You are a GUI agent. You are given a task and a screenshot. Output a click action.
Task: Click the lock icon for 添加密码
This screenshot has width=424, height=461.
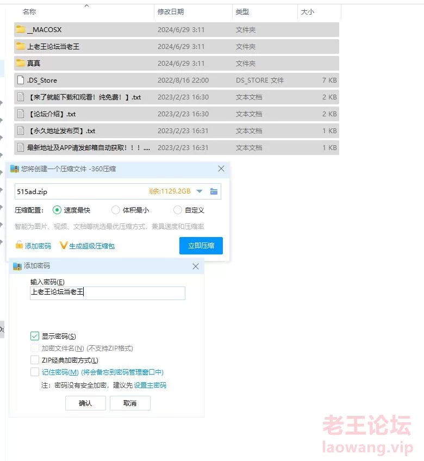(19, 245)
